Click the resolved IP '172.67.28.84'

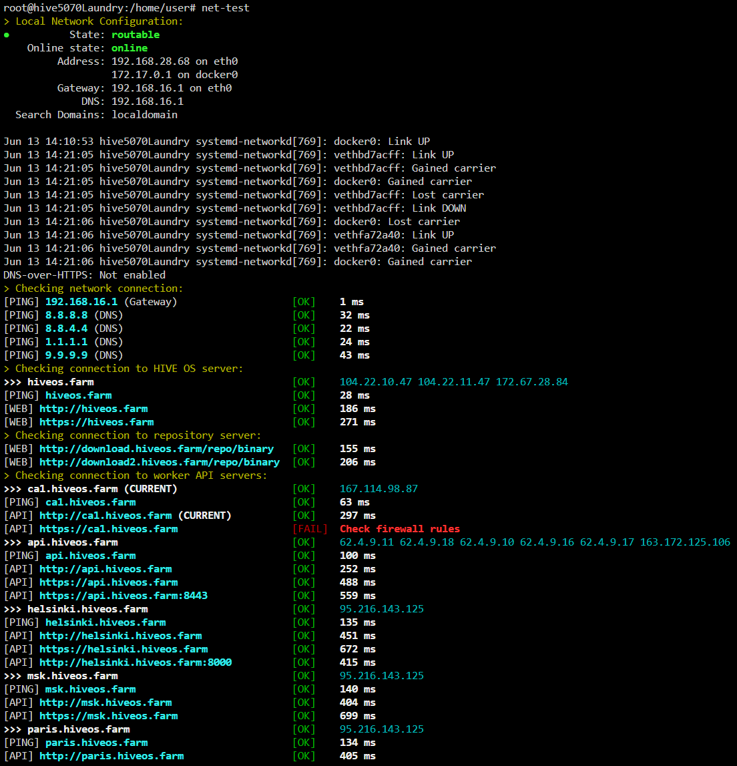(x=532, y=382)
